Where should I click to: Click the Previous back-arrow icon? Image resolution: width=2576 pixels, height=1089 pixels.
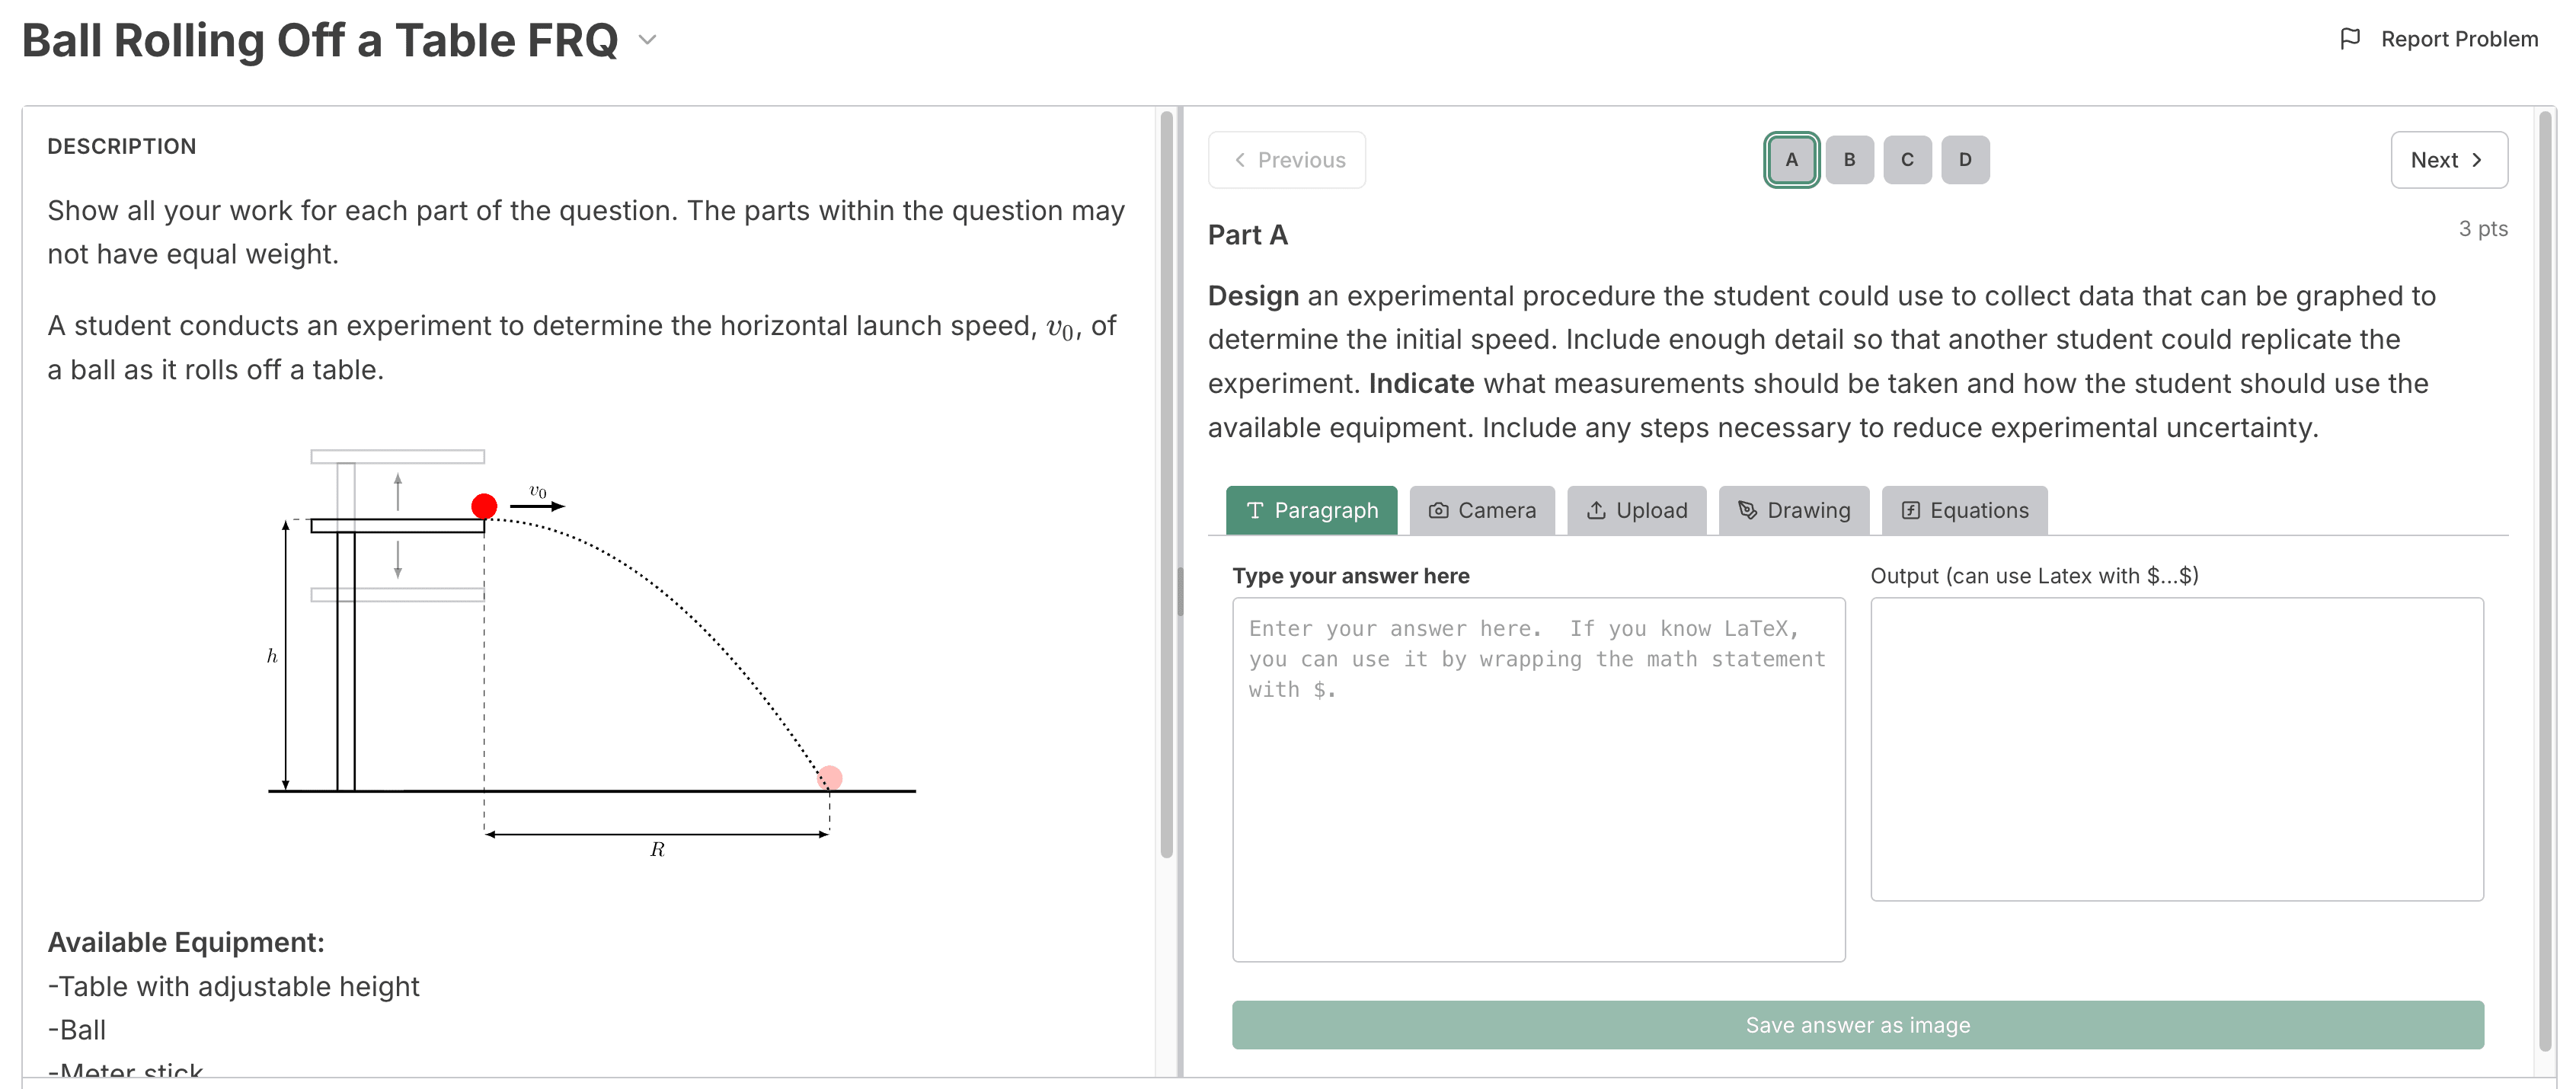pos(1240,159)
